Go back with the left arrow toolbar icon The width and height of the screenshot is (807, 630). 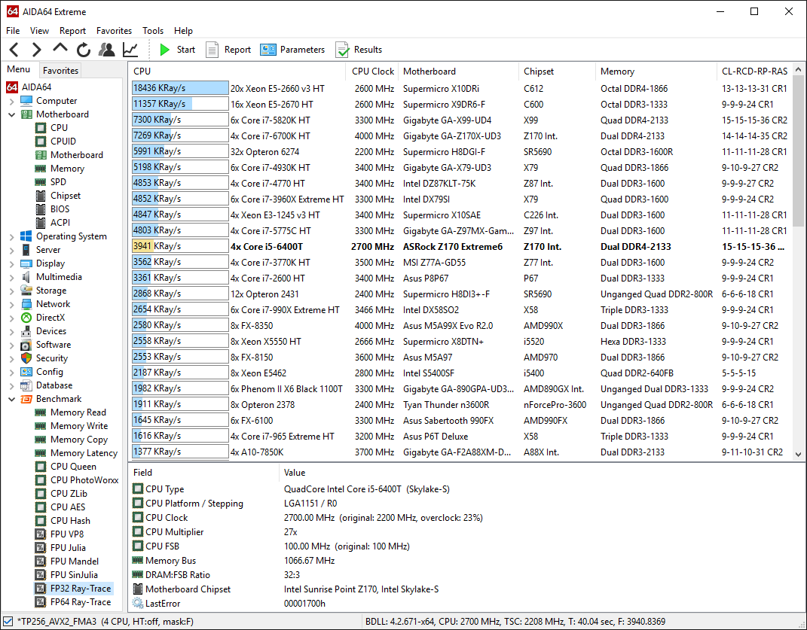[14, 50]
